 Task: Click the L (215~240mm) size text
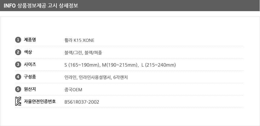[159, 65]
